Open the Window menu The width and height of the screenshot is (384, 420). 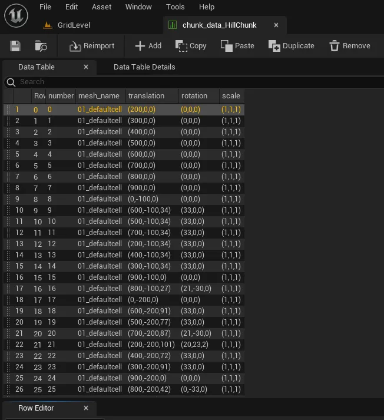click(x=138, y=6)
